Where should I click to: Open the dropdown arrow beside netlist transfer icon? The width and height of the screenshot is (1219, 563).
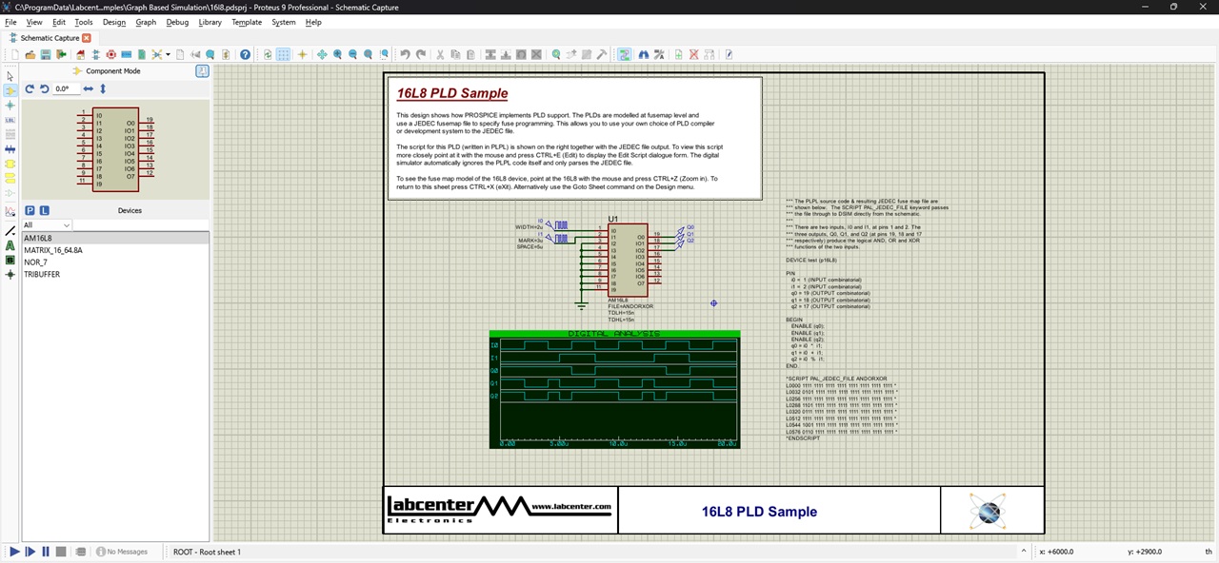point(168,55)
